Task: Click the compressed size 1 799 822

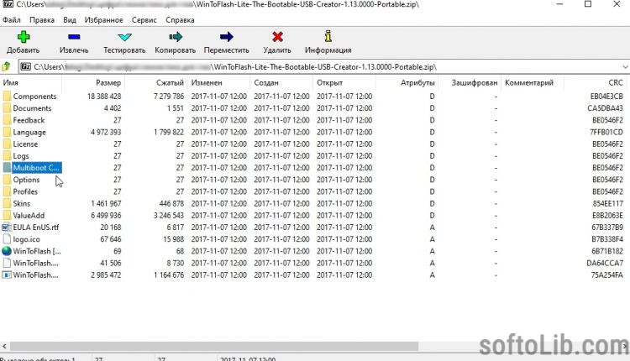Action: coord(169,132)
